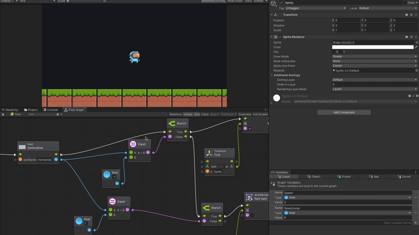Click the upper Branch node icon
419x235 pixels.
172,123
